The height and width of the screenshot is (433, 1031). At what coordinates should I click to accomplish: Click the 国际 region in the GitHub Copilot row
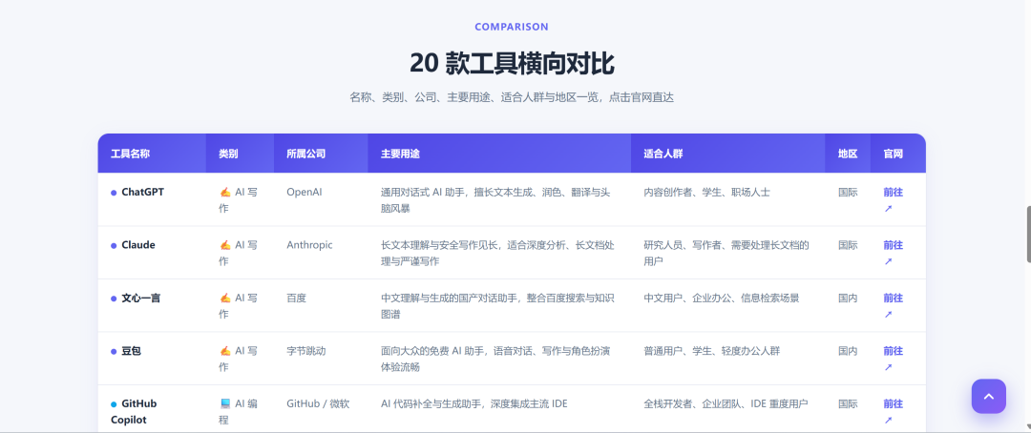848,404
